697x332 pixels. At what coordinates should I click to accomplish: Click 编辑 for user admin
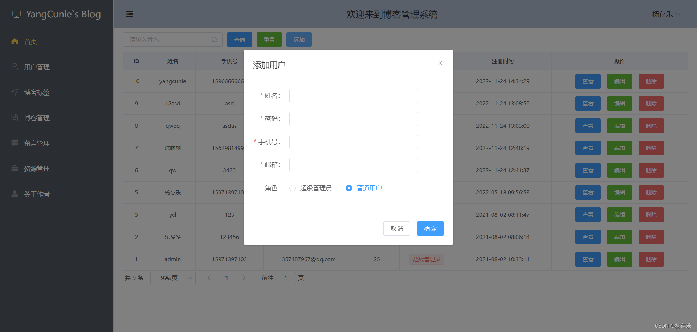620,259
